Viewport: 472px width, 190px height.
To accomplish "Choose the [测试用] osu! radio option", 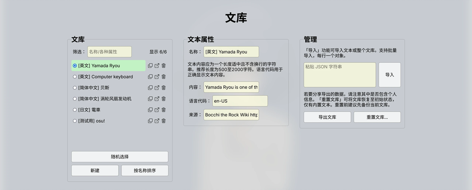I will [75, 121].
